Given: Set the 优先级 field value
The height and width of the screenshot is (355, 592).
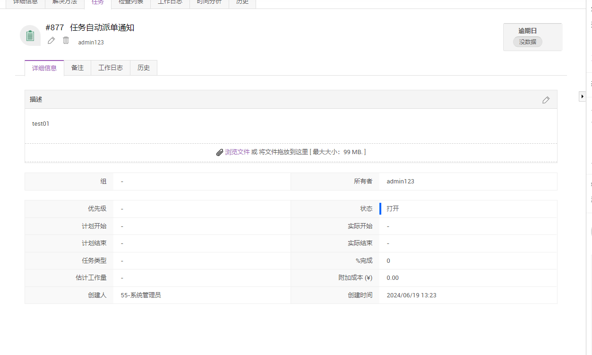Looking at the screenshot, I should (x=122, y=208).
